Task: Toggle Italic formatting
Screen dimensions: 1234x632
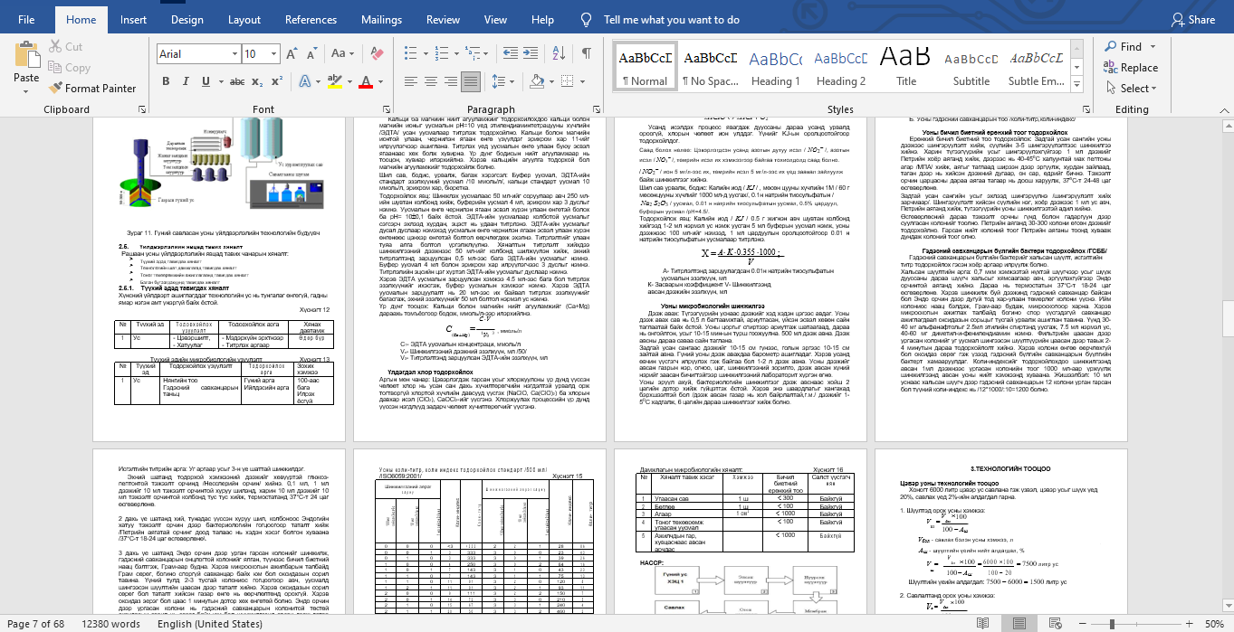Action: pos(186,82)
